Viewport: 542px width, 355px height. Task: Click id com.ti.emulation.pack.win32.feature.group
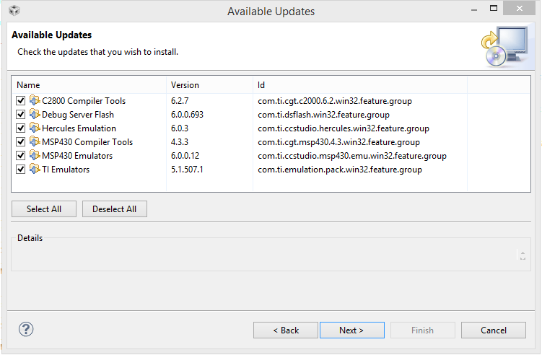pos(340,170)
